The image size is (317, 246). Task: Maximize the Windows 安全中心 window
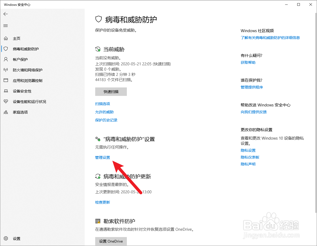click(299, 4)
